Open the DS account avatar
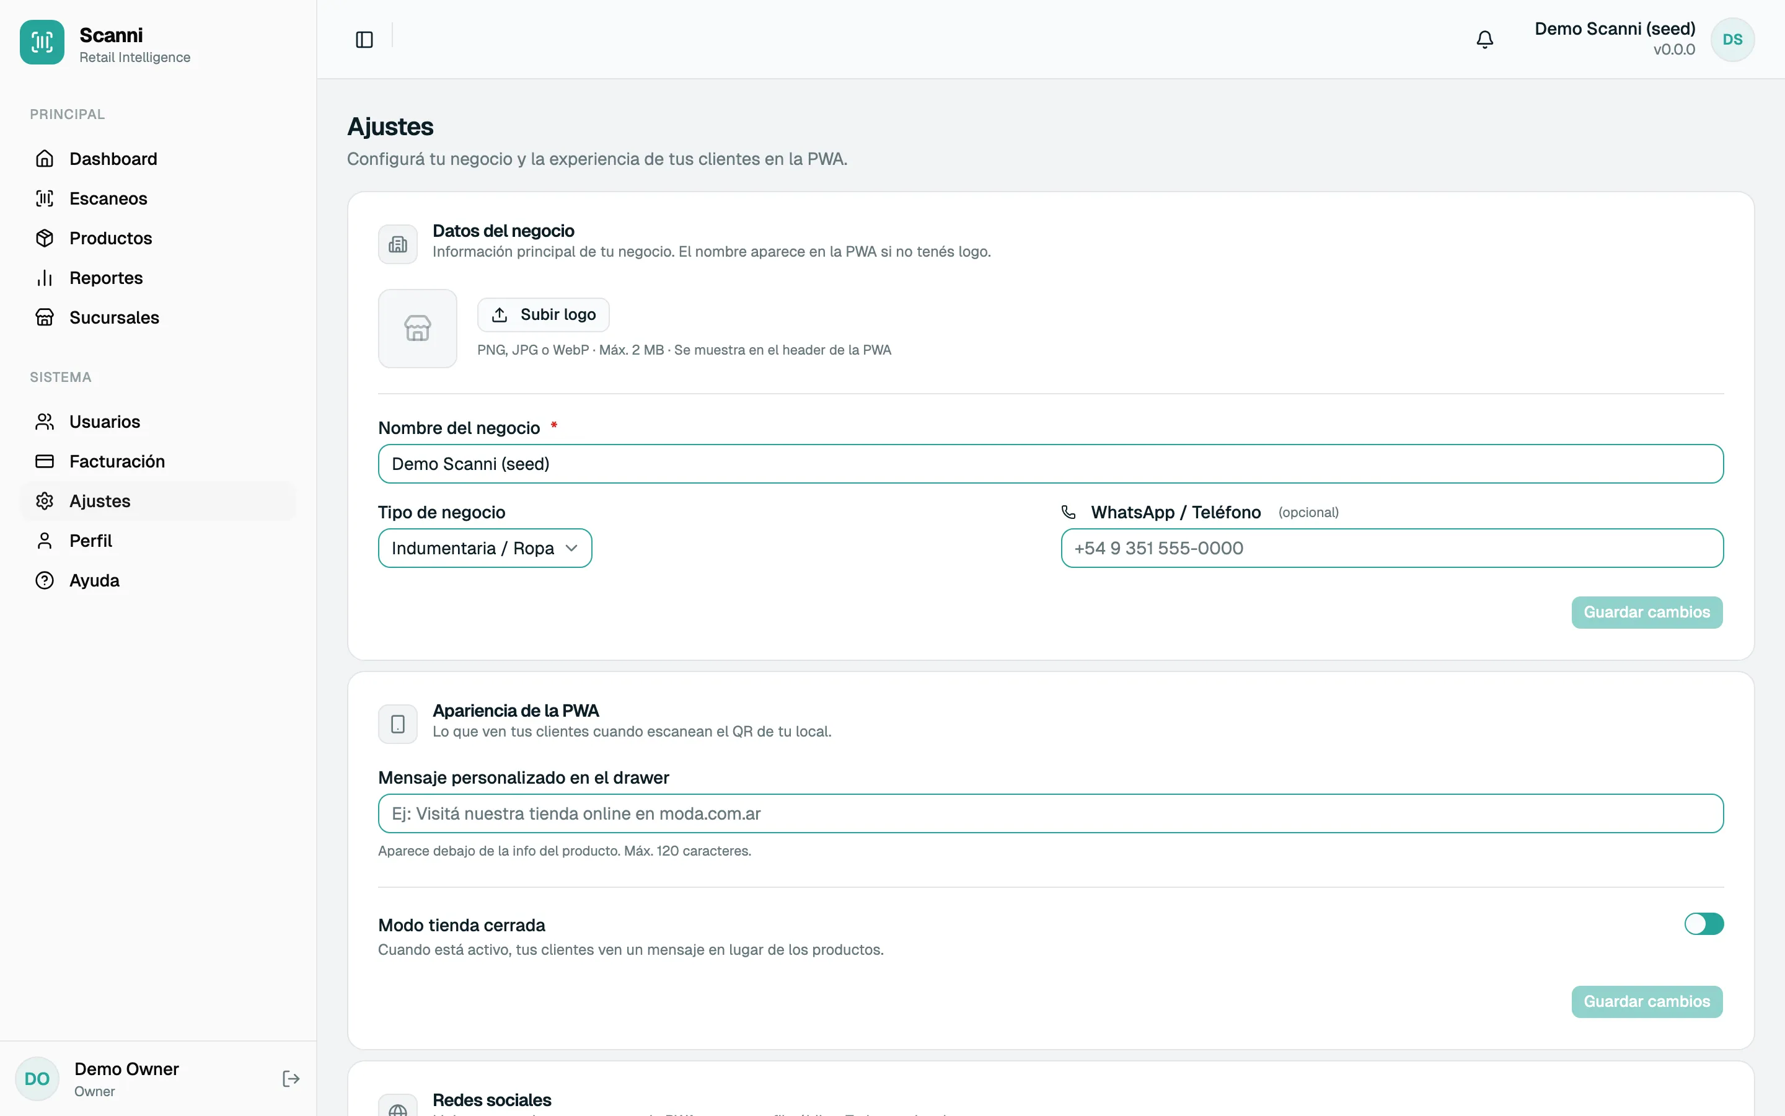Viewport: 1785px width, 1116px height. click(1733, 39)
